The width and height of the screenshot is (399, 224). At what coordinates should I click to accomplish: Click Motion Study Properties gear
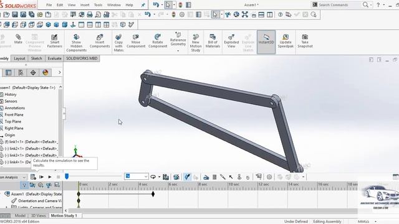click(x=269, y=177)
